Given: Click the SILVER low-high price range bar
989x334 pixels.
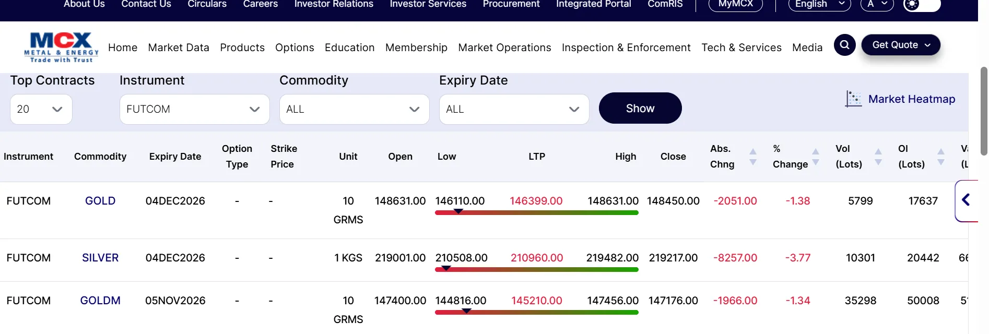Looking at the screenshot, I should click(537, 269).
